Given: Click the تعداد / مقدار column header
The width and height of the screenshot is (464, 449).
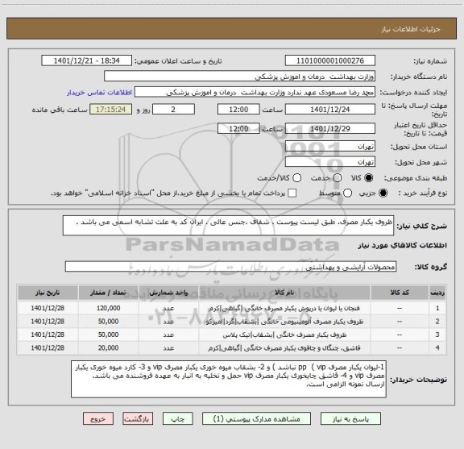Looking at the screenshot, I should coord(108,293).
